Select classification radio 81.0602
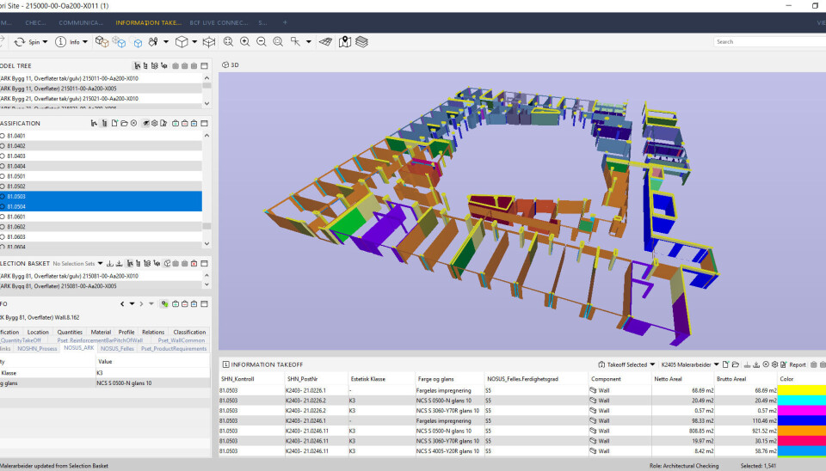 pos(2,227)
